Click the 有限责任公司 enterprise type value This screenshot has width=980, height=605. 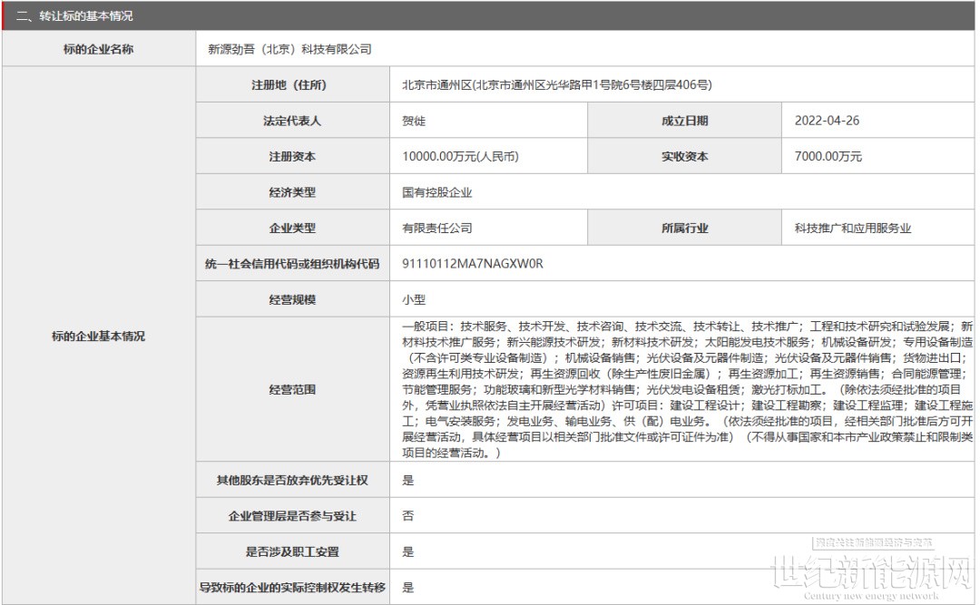(436, 229)
